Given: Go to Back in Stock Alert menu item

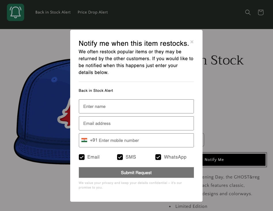Looking at the screenshot, I should point(53,12).
